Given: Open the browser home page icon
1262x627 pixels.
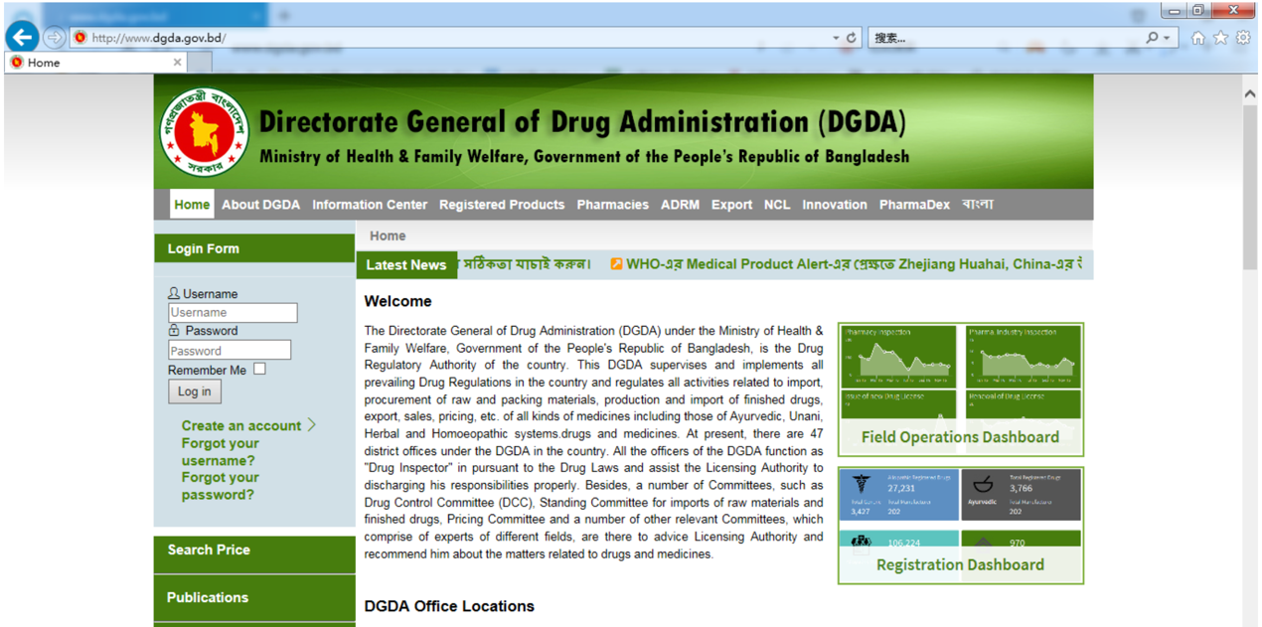Looking at the screenshot, I should pos(1197,38).
